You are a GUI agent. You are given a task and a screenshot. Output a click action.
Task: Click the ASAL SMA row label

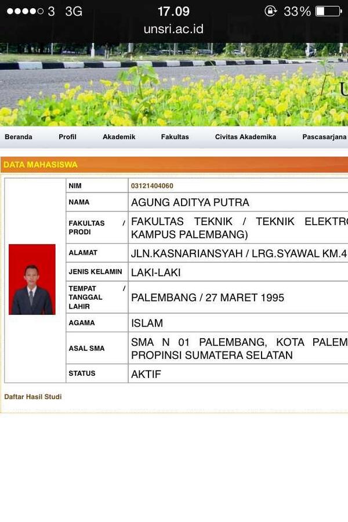[86, 348]
